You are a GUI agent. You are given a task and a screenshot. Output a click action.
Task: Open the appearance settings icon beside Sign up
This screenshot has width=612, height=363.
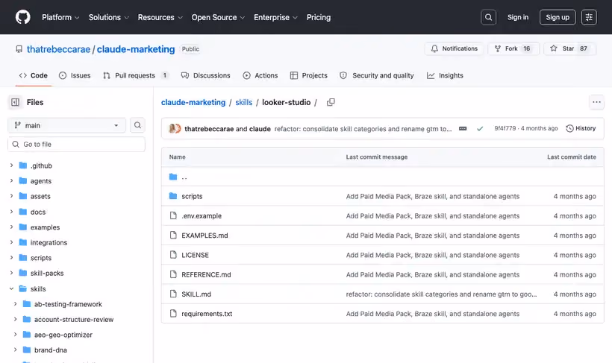click(589, 17)
